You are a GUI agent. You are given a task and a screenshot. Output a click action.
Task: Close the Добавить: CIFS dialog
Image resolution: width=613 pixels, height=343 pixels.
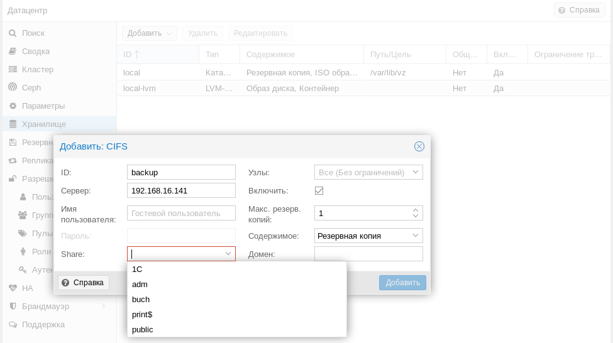(419, 146)
